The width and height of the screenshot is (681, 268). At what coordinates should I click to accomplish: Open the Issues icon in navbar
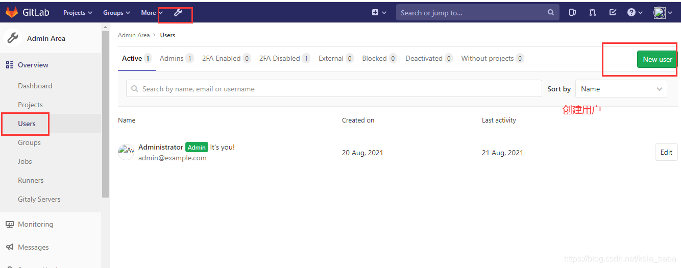tap(573, 13)
